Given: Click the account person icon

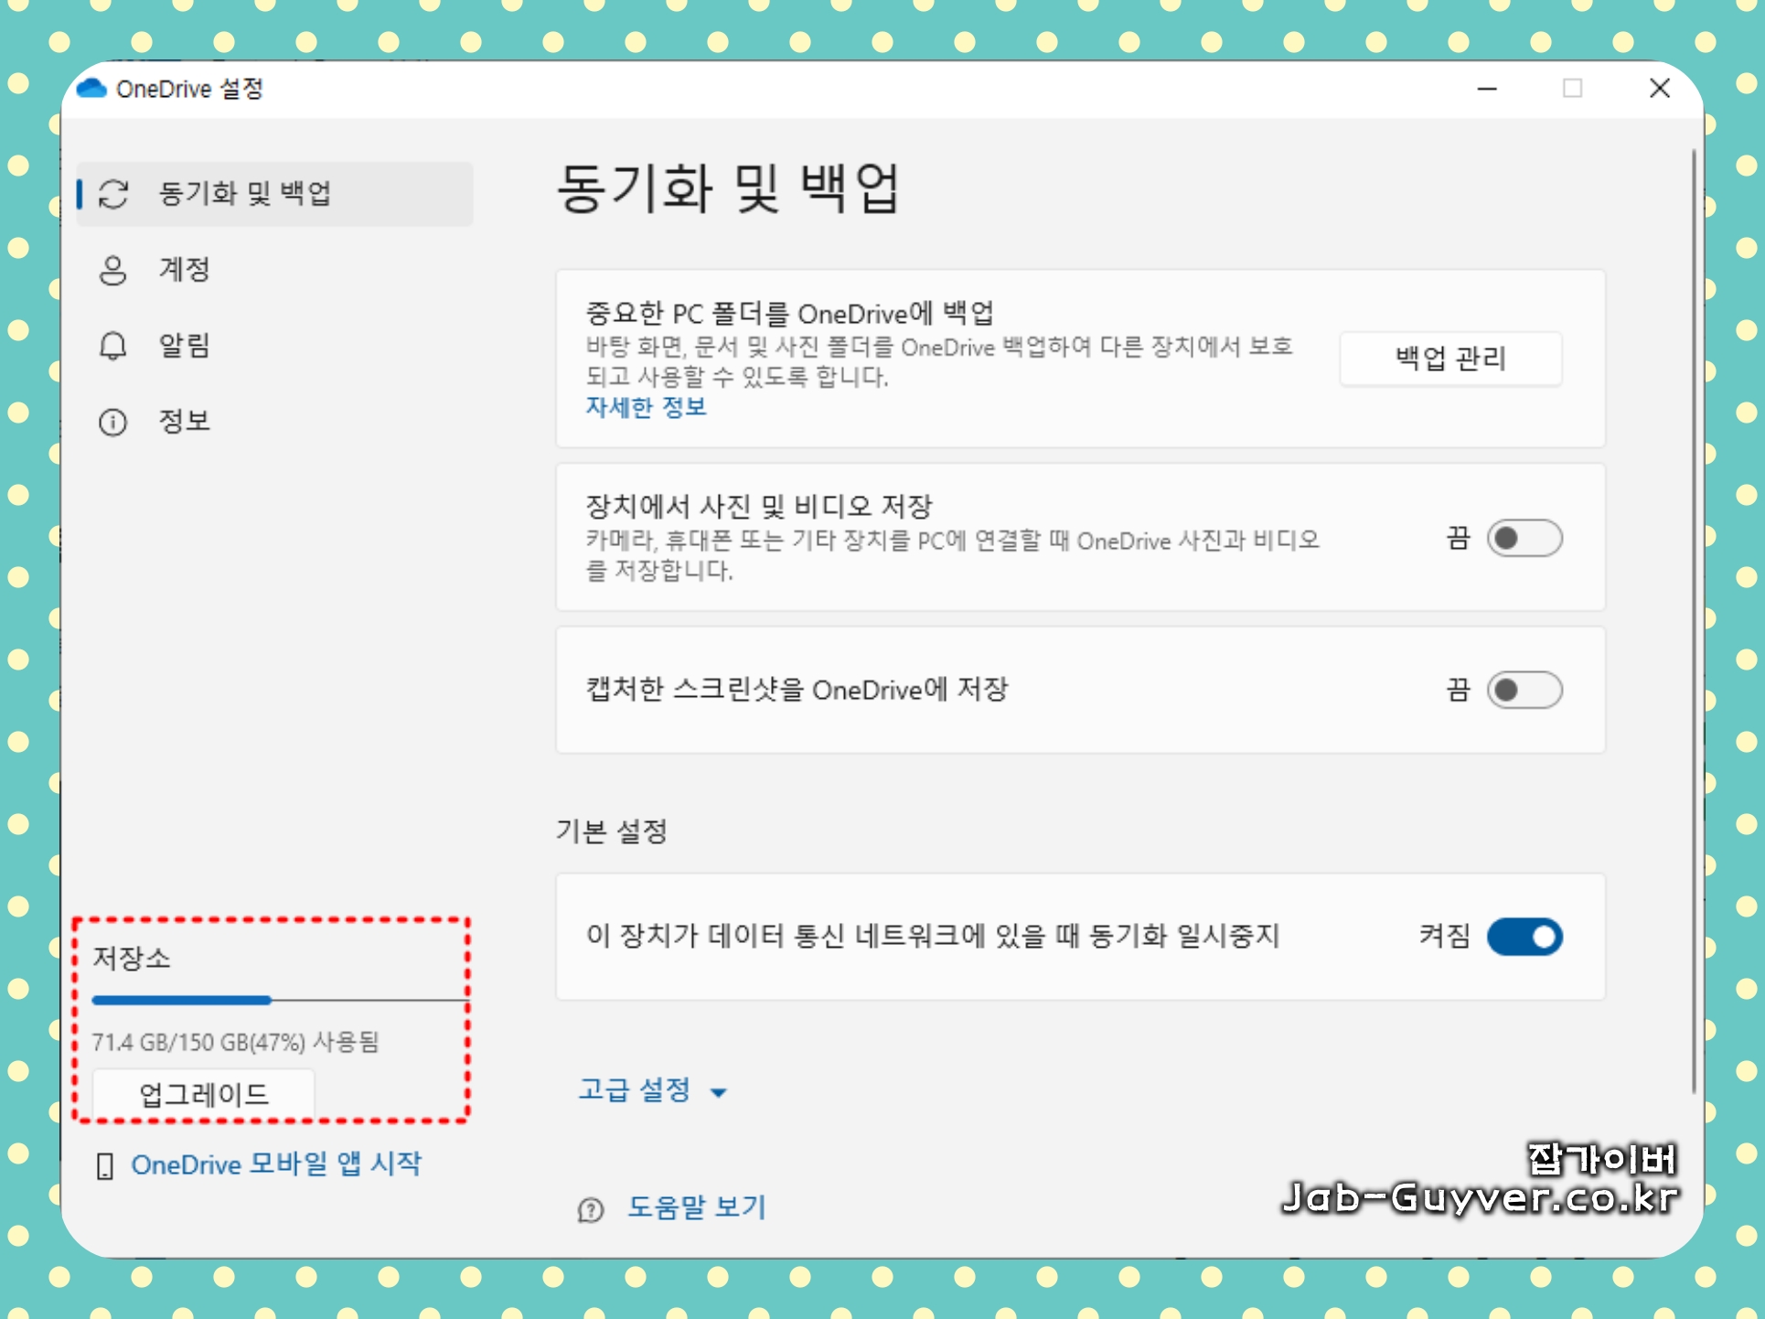Looking at the screenshot, I should [x=112, y=270].
